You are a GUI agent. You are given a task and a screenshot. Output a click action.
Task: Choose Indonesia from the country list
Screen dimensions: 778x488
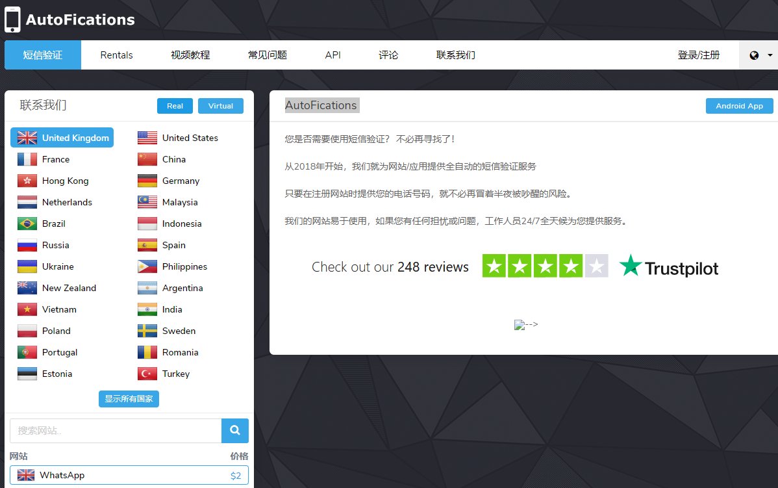click(169, 224)
